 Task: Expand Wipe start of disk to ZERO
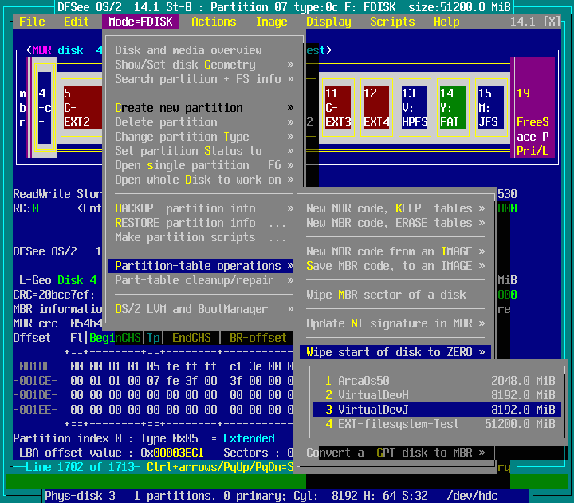[395, 352]
